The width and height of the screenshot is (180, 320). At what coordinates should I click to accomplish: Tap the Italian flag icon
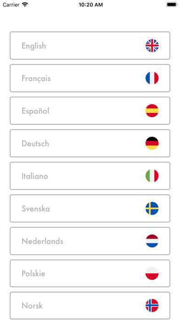[152, 176]
